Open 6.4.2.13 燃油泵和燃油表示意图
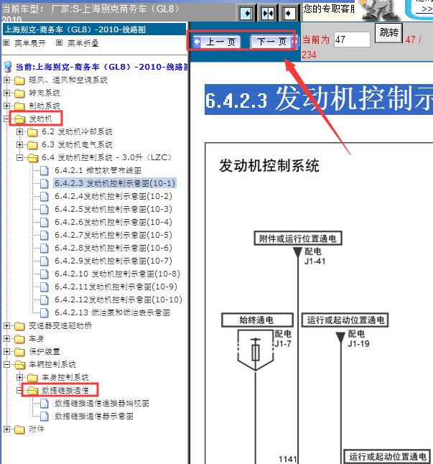Screen dimensions: 433x464 tap(113, 312)
